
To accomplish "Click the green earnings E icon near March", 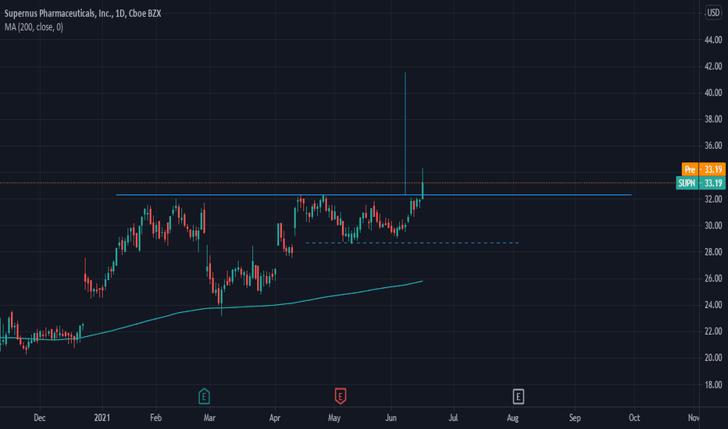I will click(x=204, y=396).
